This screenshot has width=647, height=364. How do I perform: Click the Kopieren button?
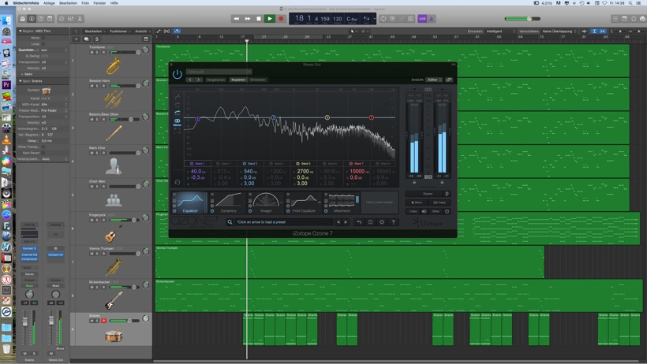pos(238,80)
